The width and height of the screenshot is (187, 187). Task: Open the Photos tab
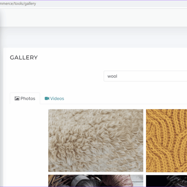coord(25,98)
